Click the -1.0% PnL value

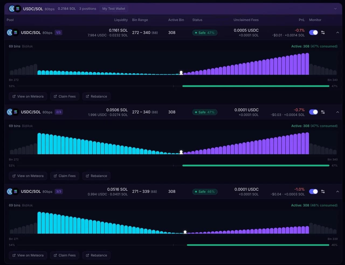tap(299, 189)
